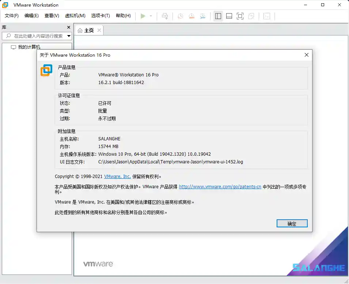Toggle the Library panel view icon
Screen dimensions: 349x284
point(218,16)
